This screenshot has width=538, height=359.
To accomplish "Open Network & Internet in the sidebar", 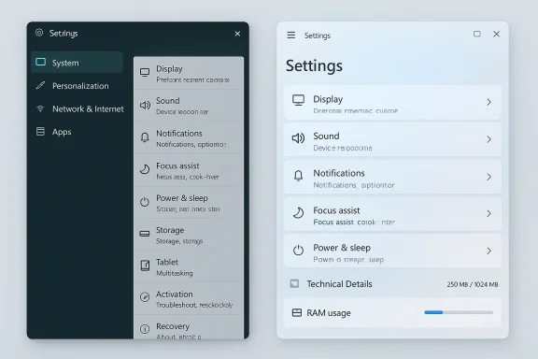I will [x=78, y=108].
